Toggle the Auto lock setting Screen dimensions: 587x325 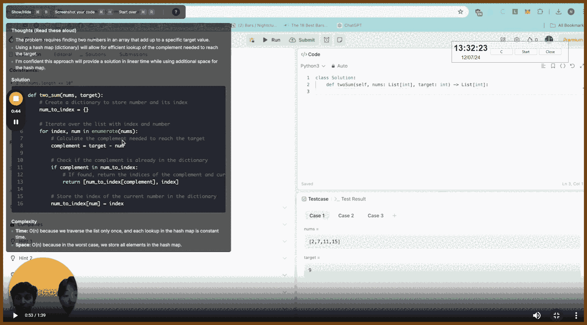click(x=339, y=66)
